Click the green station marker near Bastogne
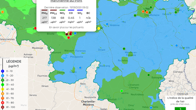This screenshot has height=110, width=196. (148, 75)
